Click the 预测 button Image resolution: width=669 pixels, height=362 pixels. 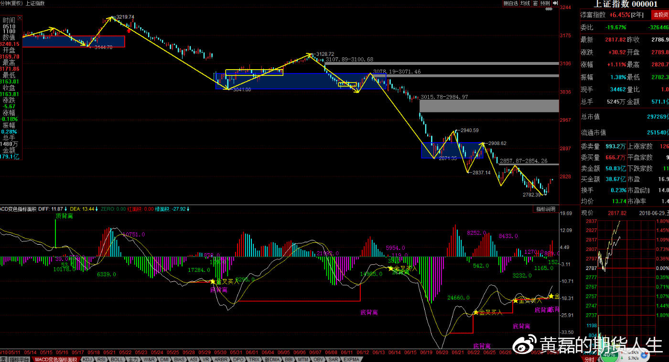545,3
